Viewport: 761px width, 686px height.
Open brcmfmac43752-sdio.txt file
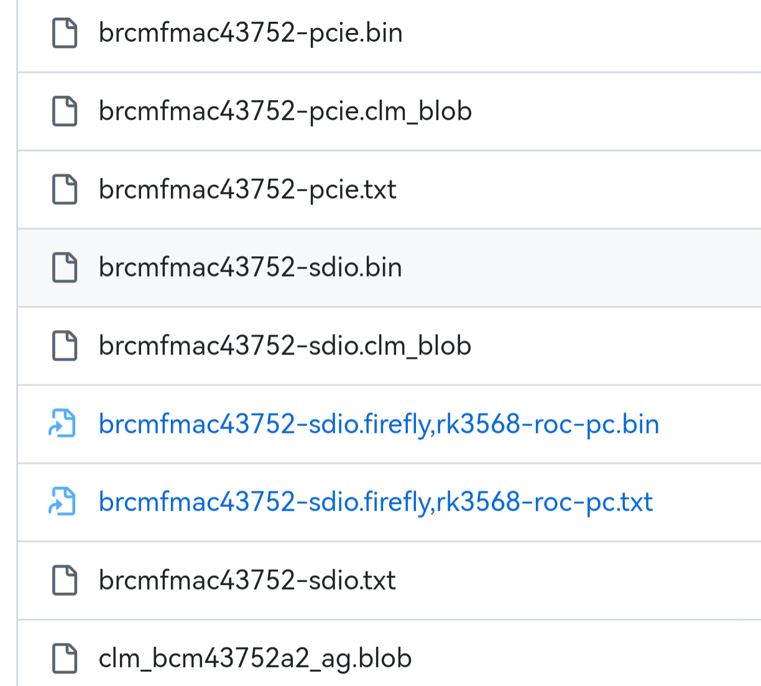point(247,580)
